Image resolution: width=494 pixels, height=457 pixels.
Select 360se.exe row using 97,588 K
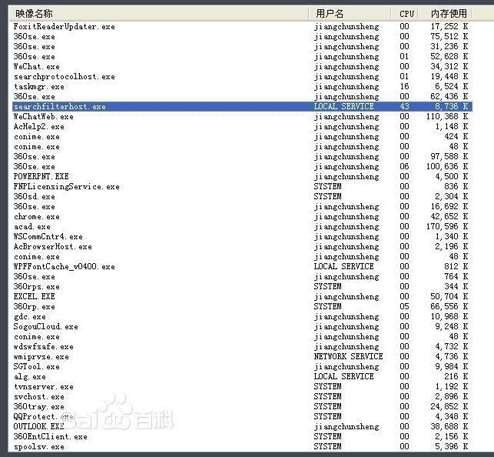[242, 156]
